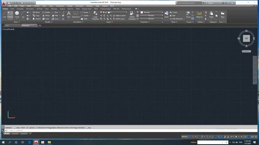Click the Group tool
This screenshot has height=145, width=259.
tap(188, 14)
